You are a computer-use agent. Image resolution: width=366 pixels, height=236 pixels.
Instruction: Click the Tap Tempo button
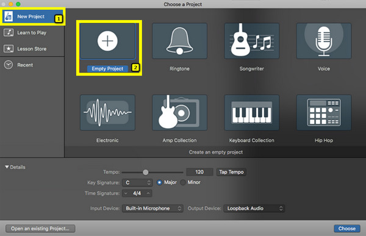[231, 172]
